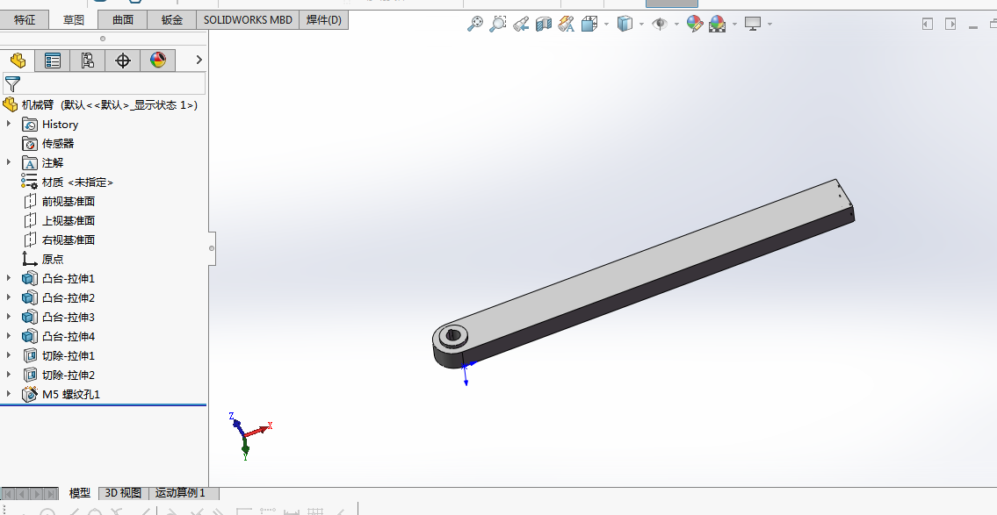Switch to the 焊件(D) ribbon tab
The width and height of the screenshot is (997, 515).
(x=323, y=19)
